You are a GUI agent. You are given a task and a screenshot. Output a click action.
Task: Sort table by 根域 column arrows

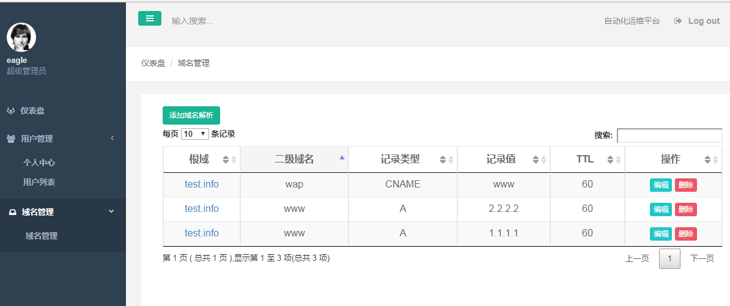tap(229, 159)
